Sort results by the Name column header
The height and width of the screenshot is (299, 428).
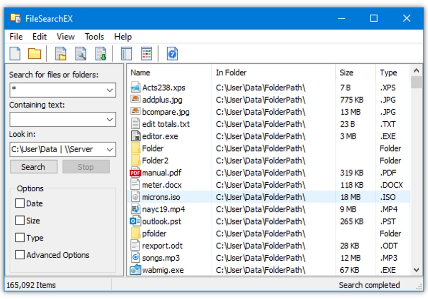click(x=169, y=72)
